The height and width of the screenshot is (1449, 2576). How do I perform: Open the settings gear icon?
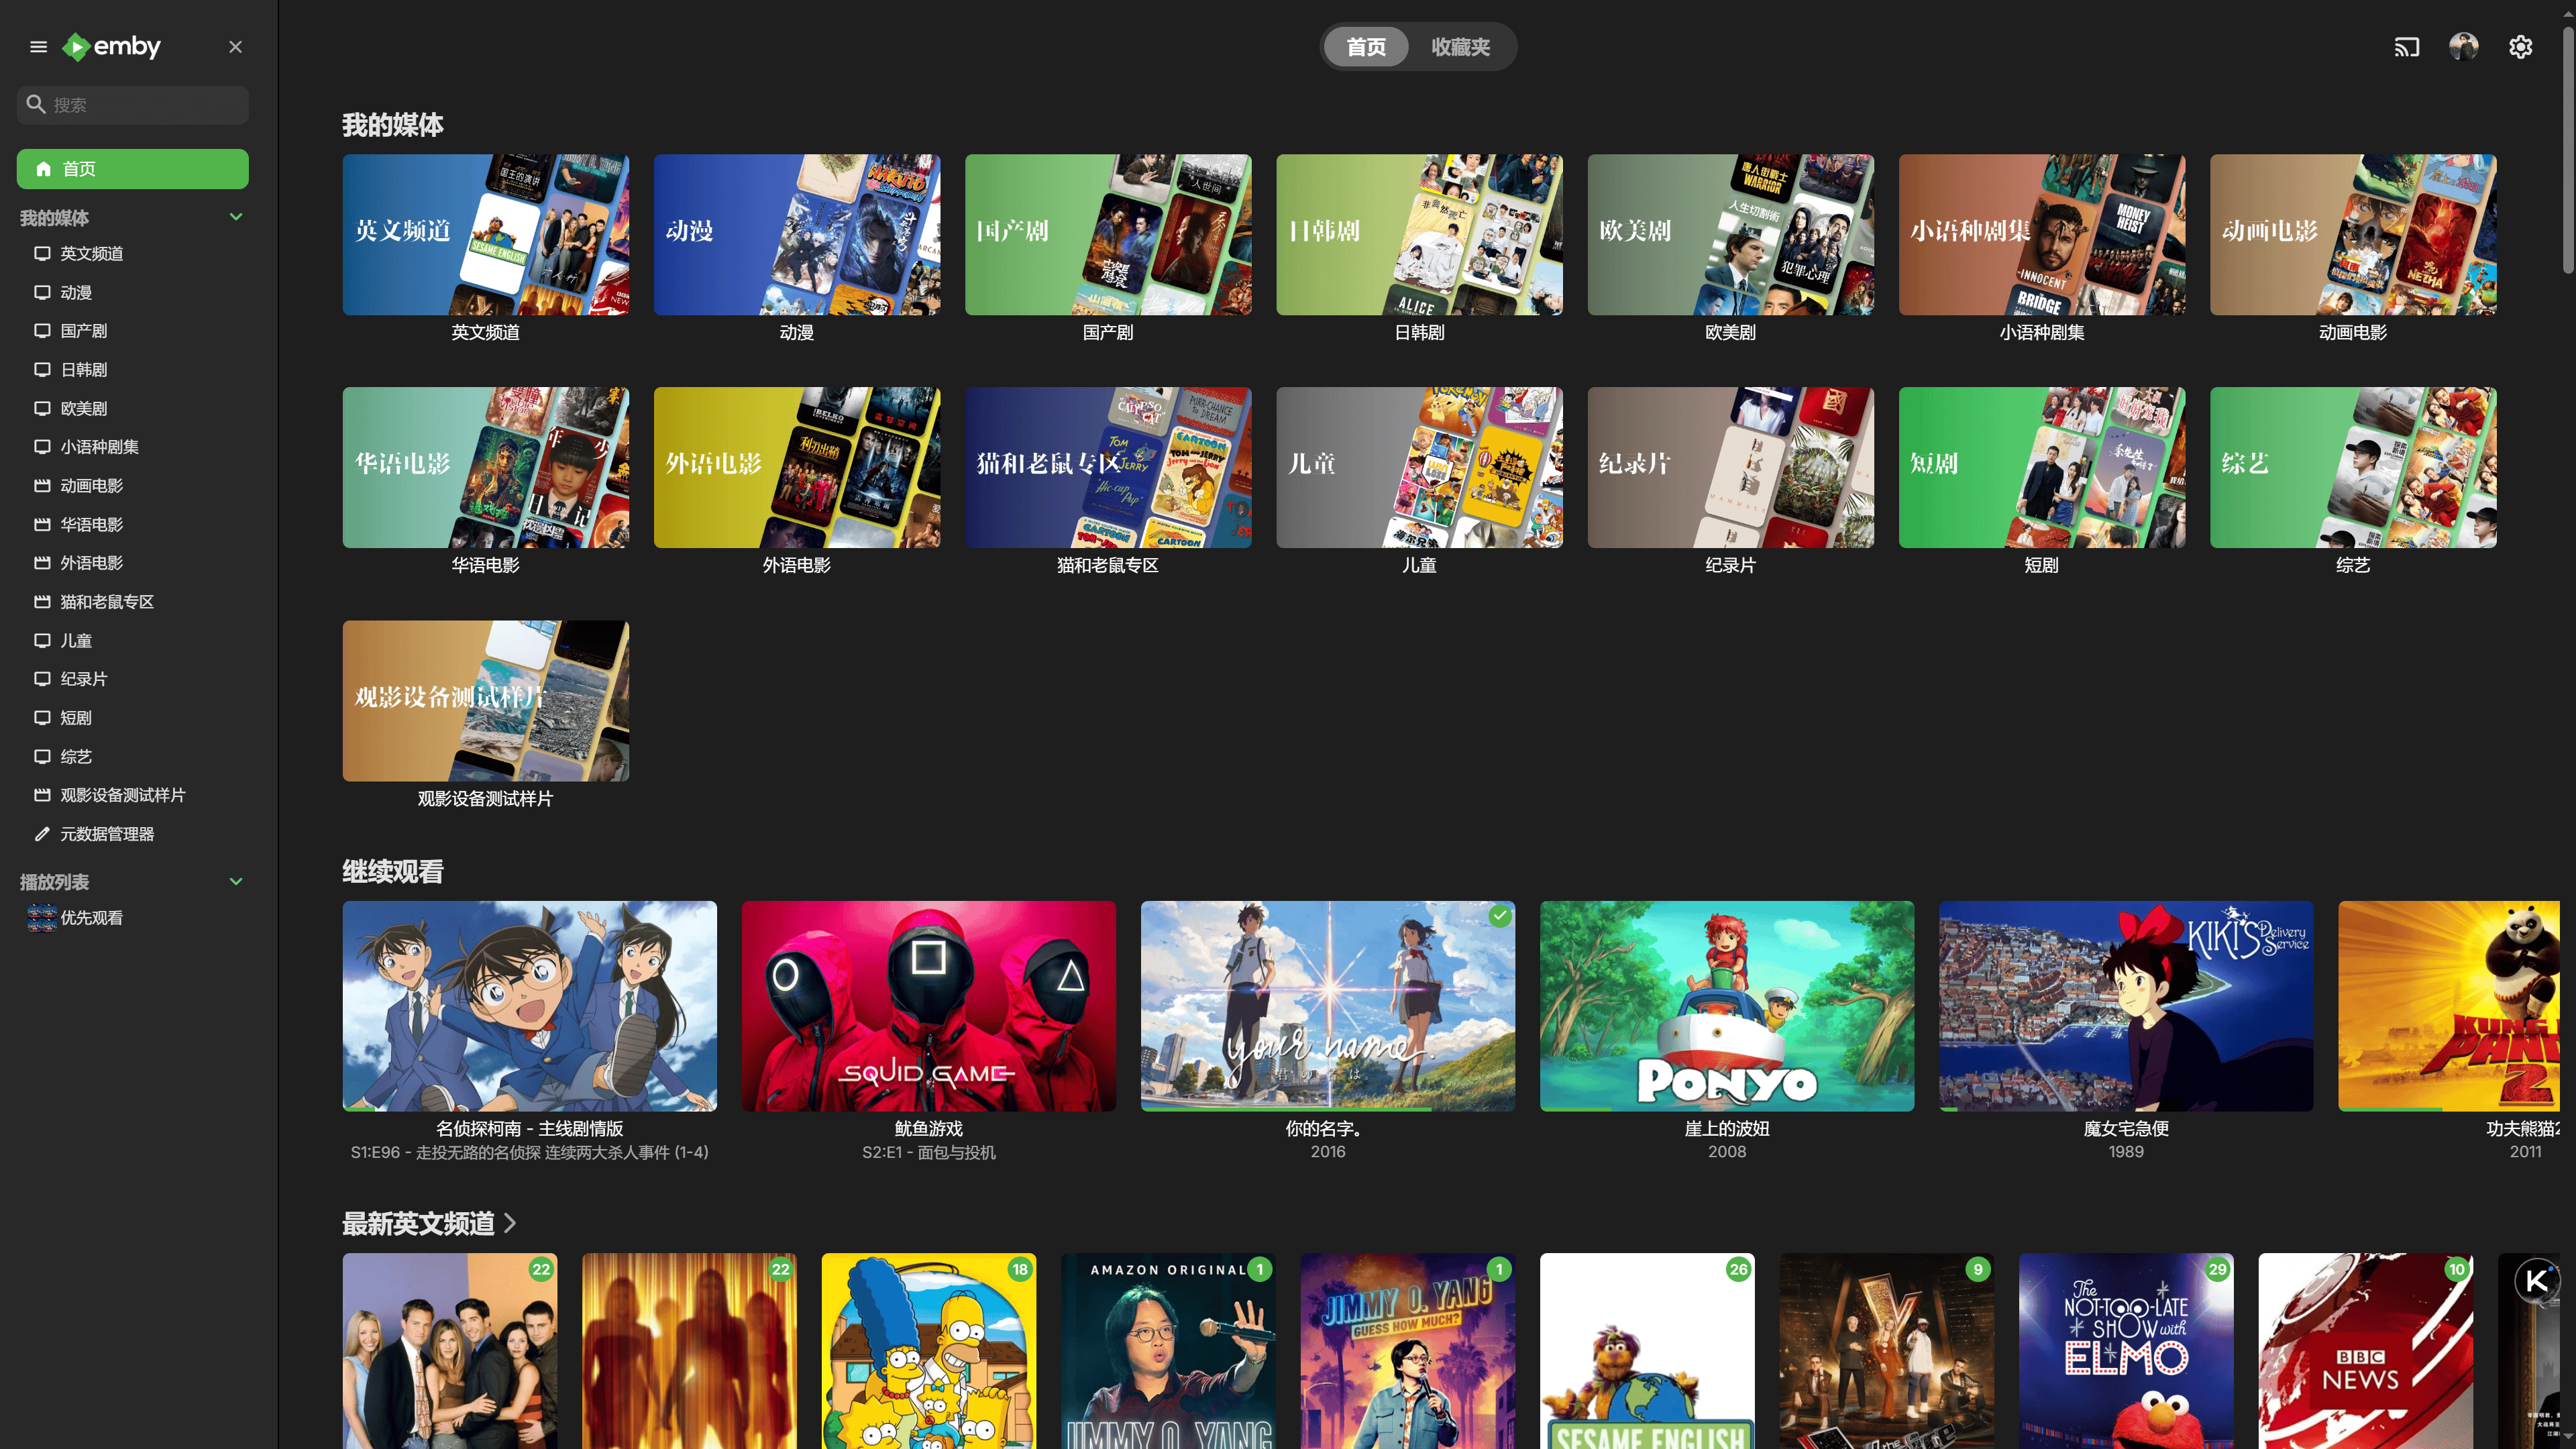tap(2520, 47)
